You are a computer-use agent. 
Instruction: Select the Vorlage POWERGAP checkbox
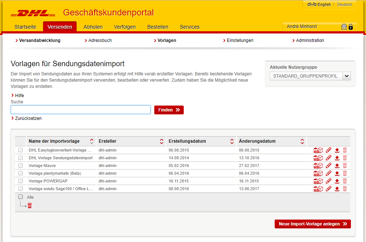click(21, 181)
